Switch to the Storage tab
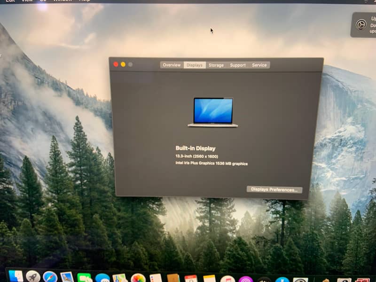The width and height of the screenshot is (376, 282). click(216, 65)
